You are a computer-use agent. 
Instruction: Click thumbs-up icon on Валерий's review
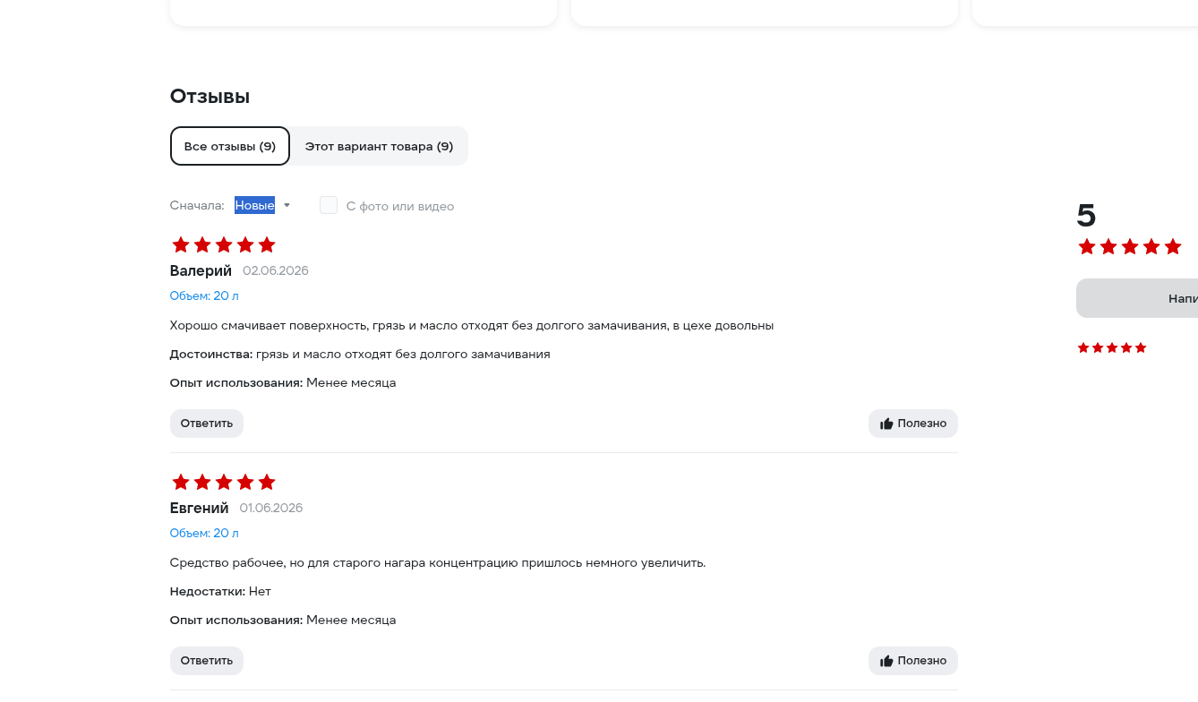coord(886,424)
